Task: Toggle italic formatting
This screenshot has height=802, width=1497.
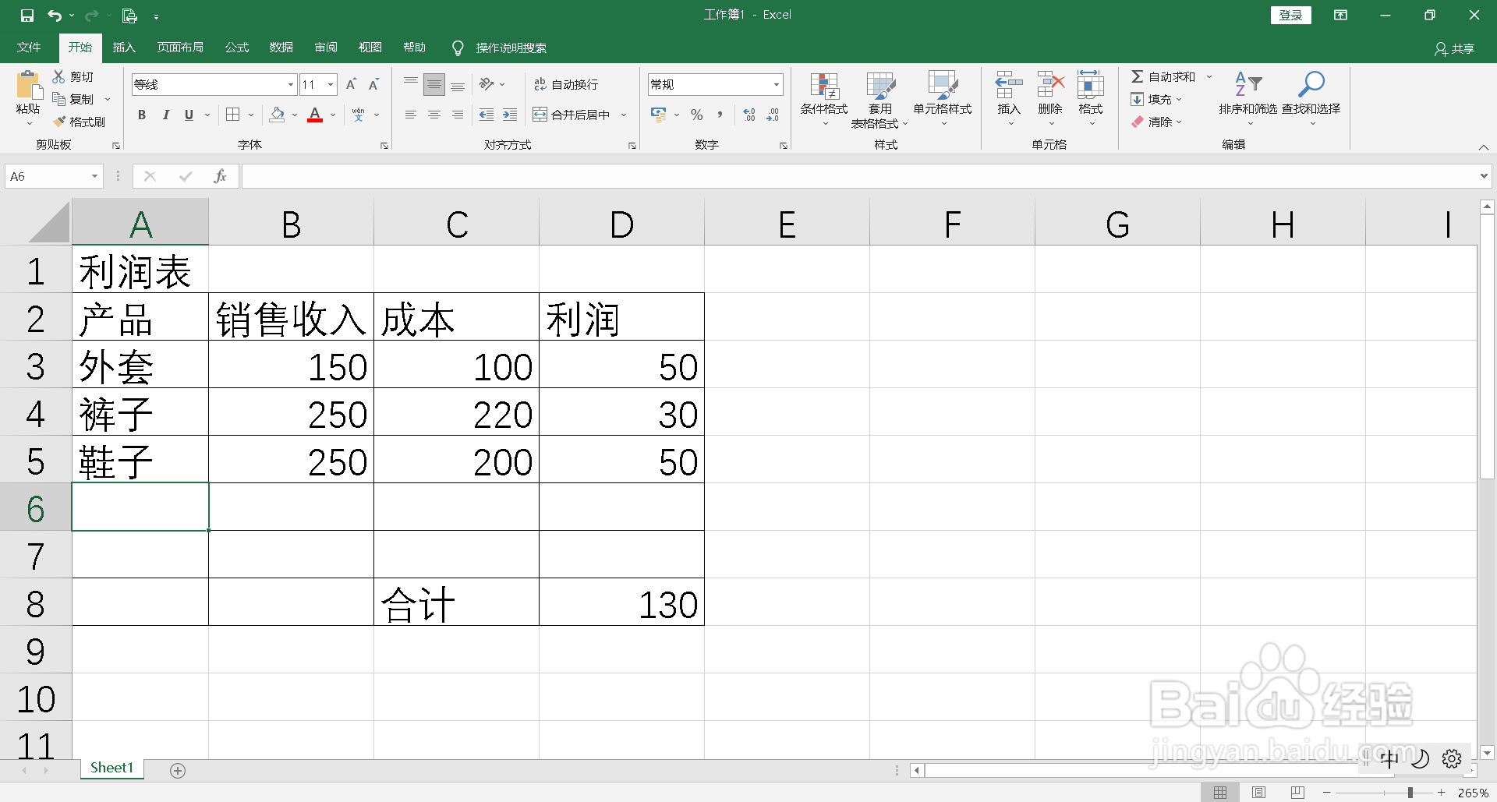Action: (165, 115)
